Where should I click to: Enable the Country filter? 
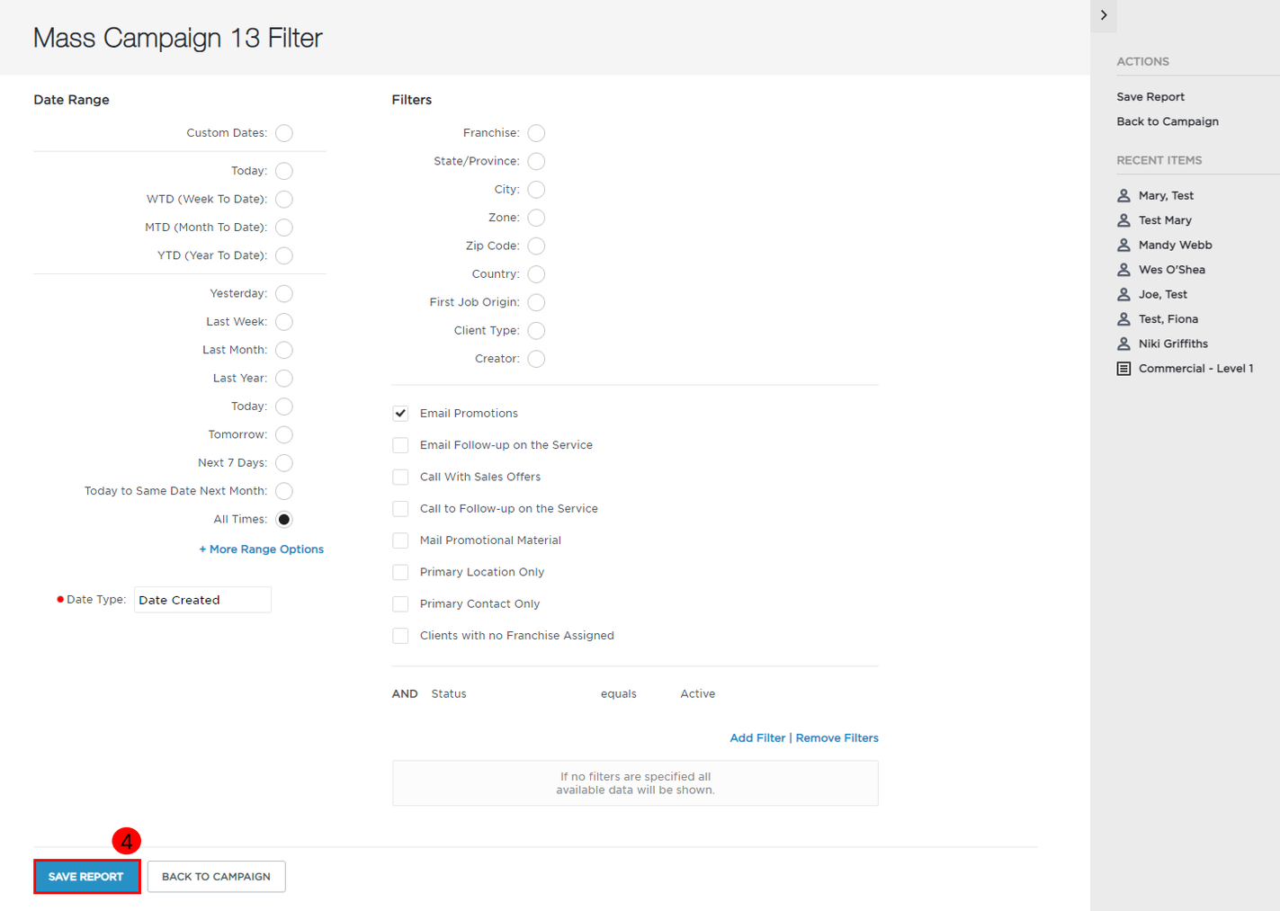pyautogui.click(x=536, y=274)
